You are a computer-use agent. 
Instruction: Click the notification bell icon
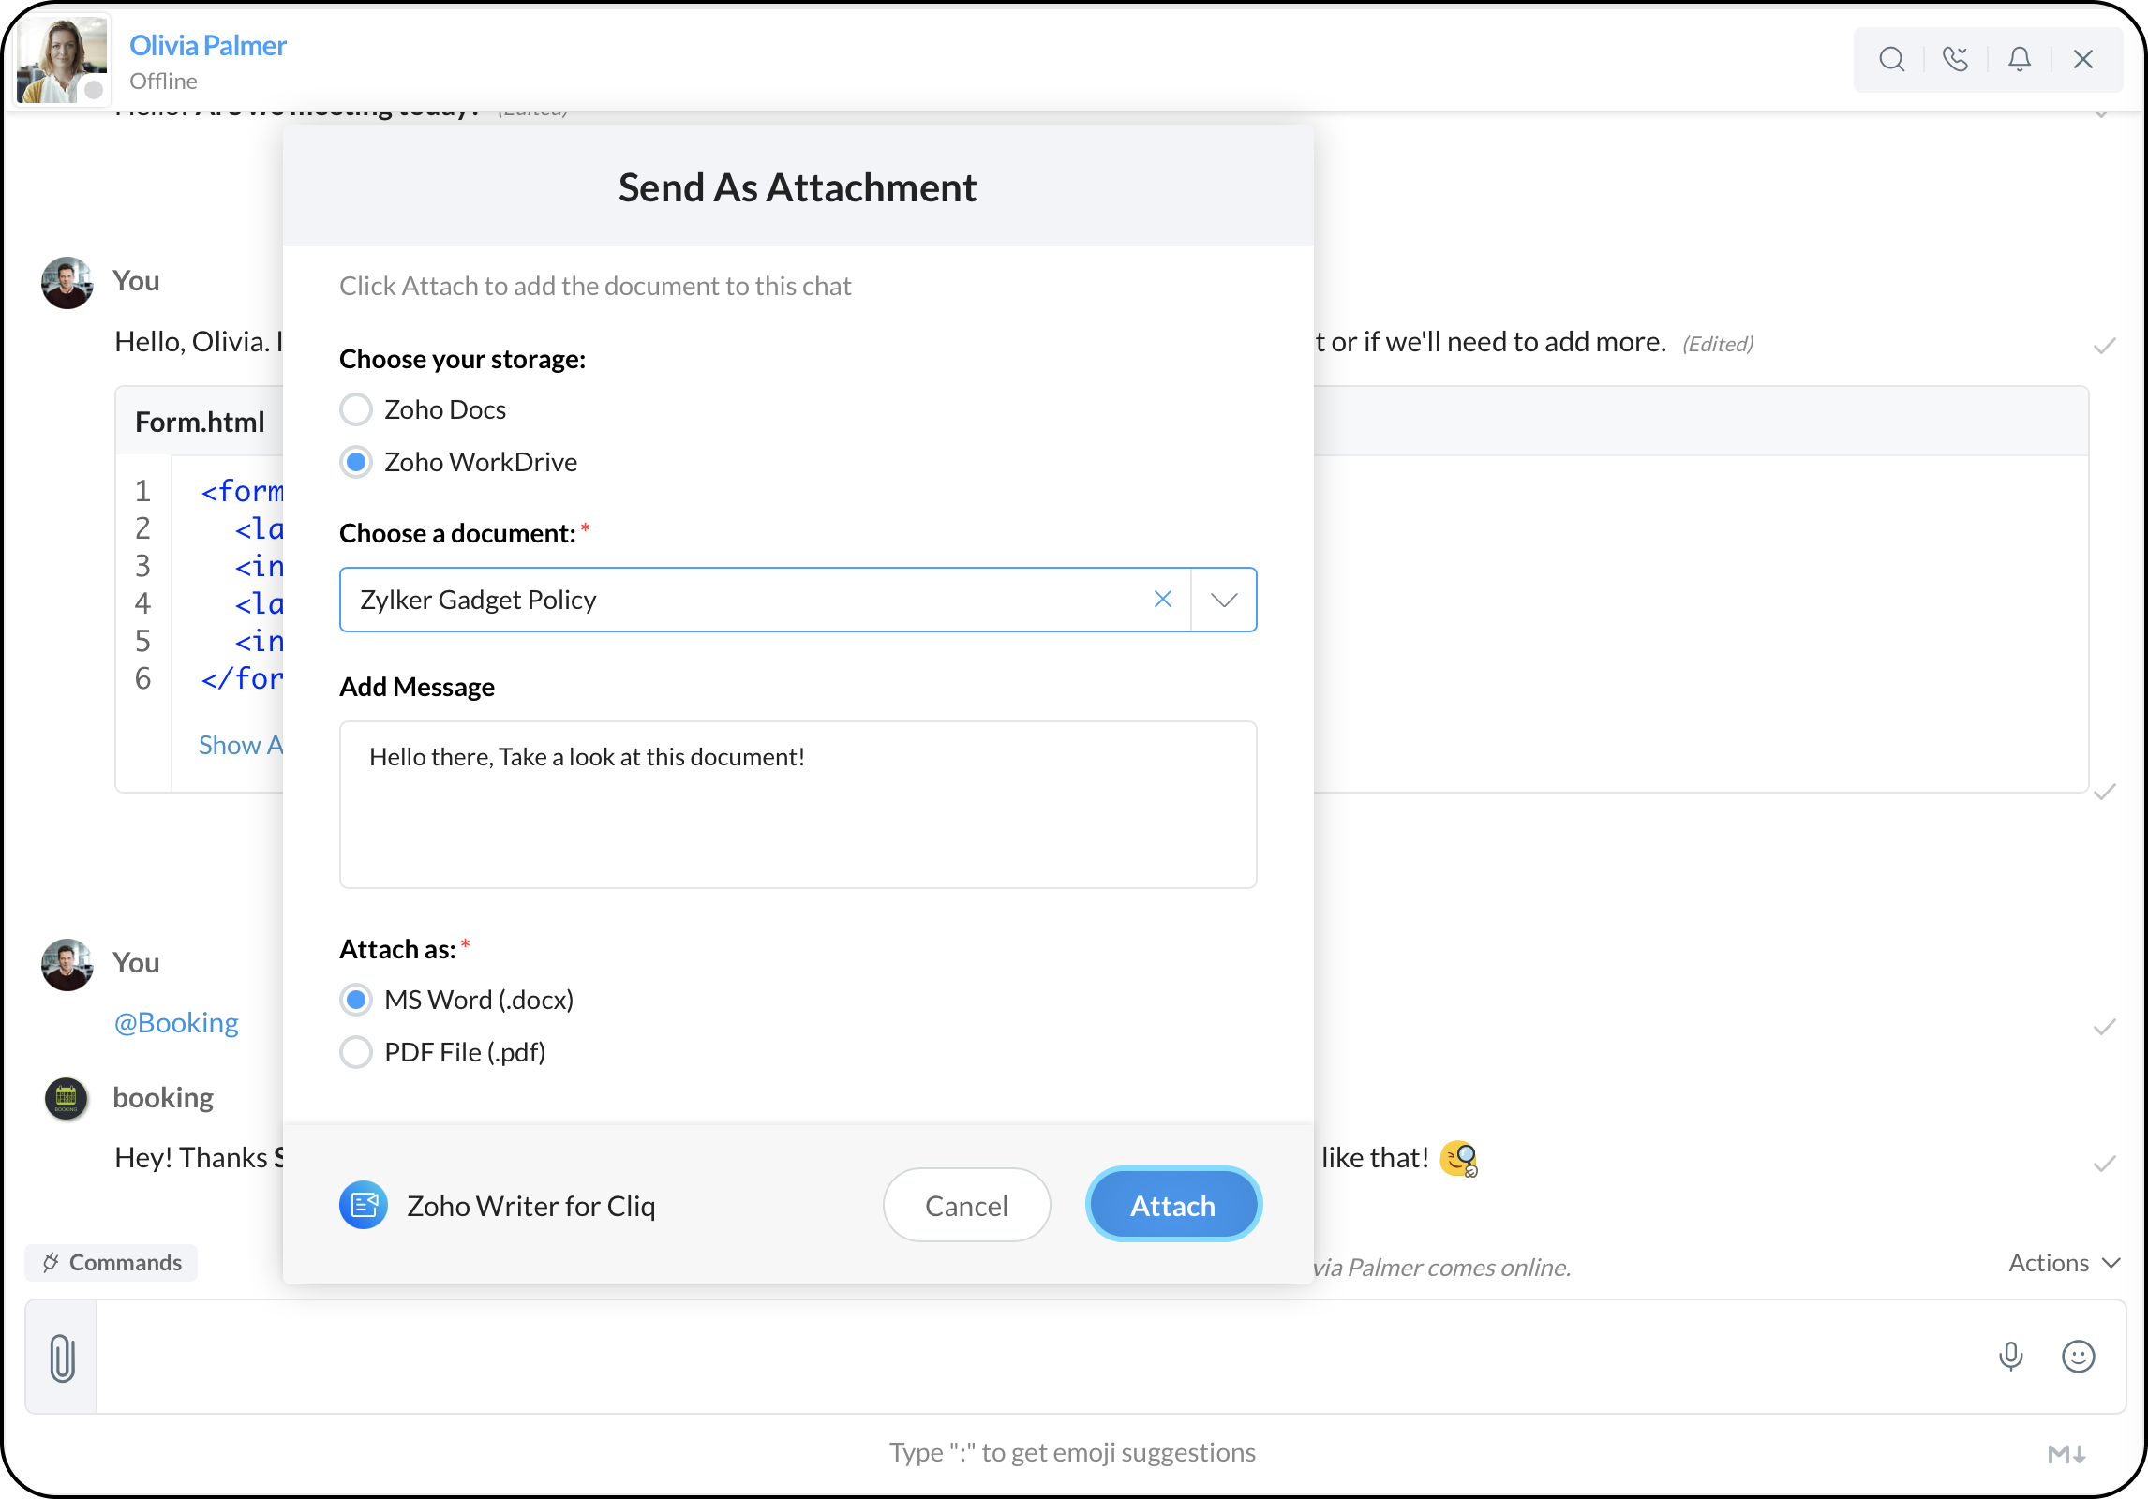click(2019, 59)
